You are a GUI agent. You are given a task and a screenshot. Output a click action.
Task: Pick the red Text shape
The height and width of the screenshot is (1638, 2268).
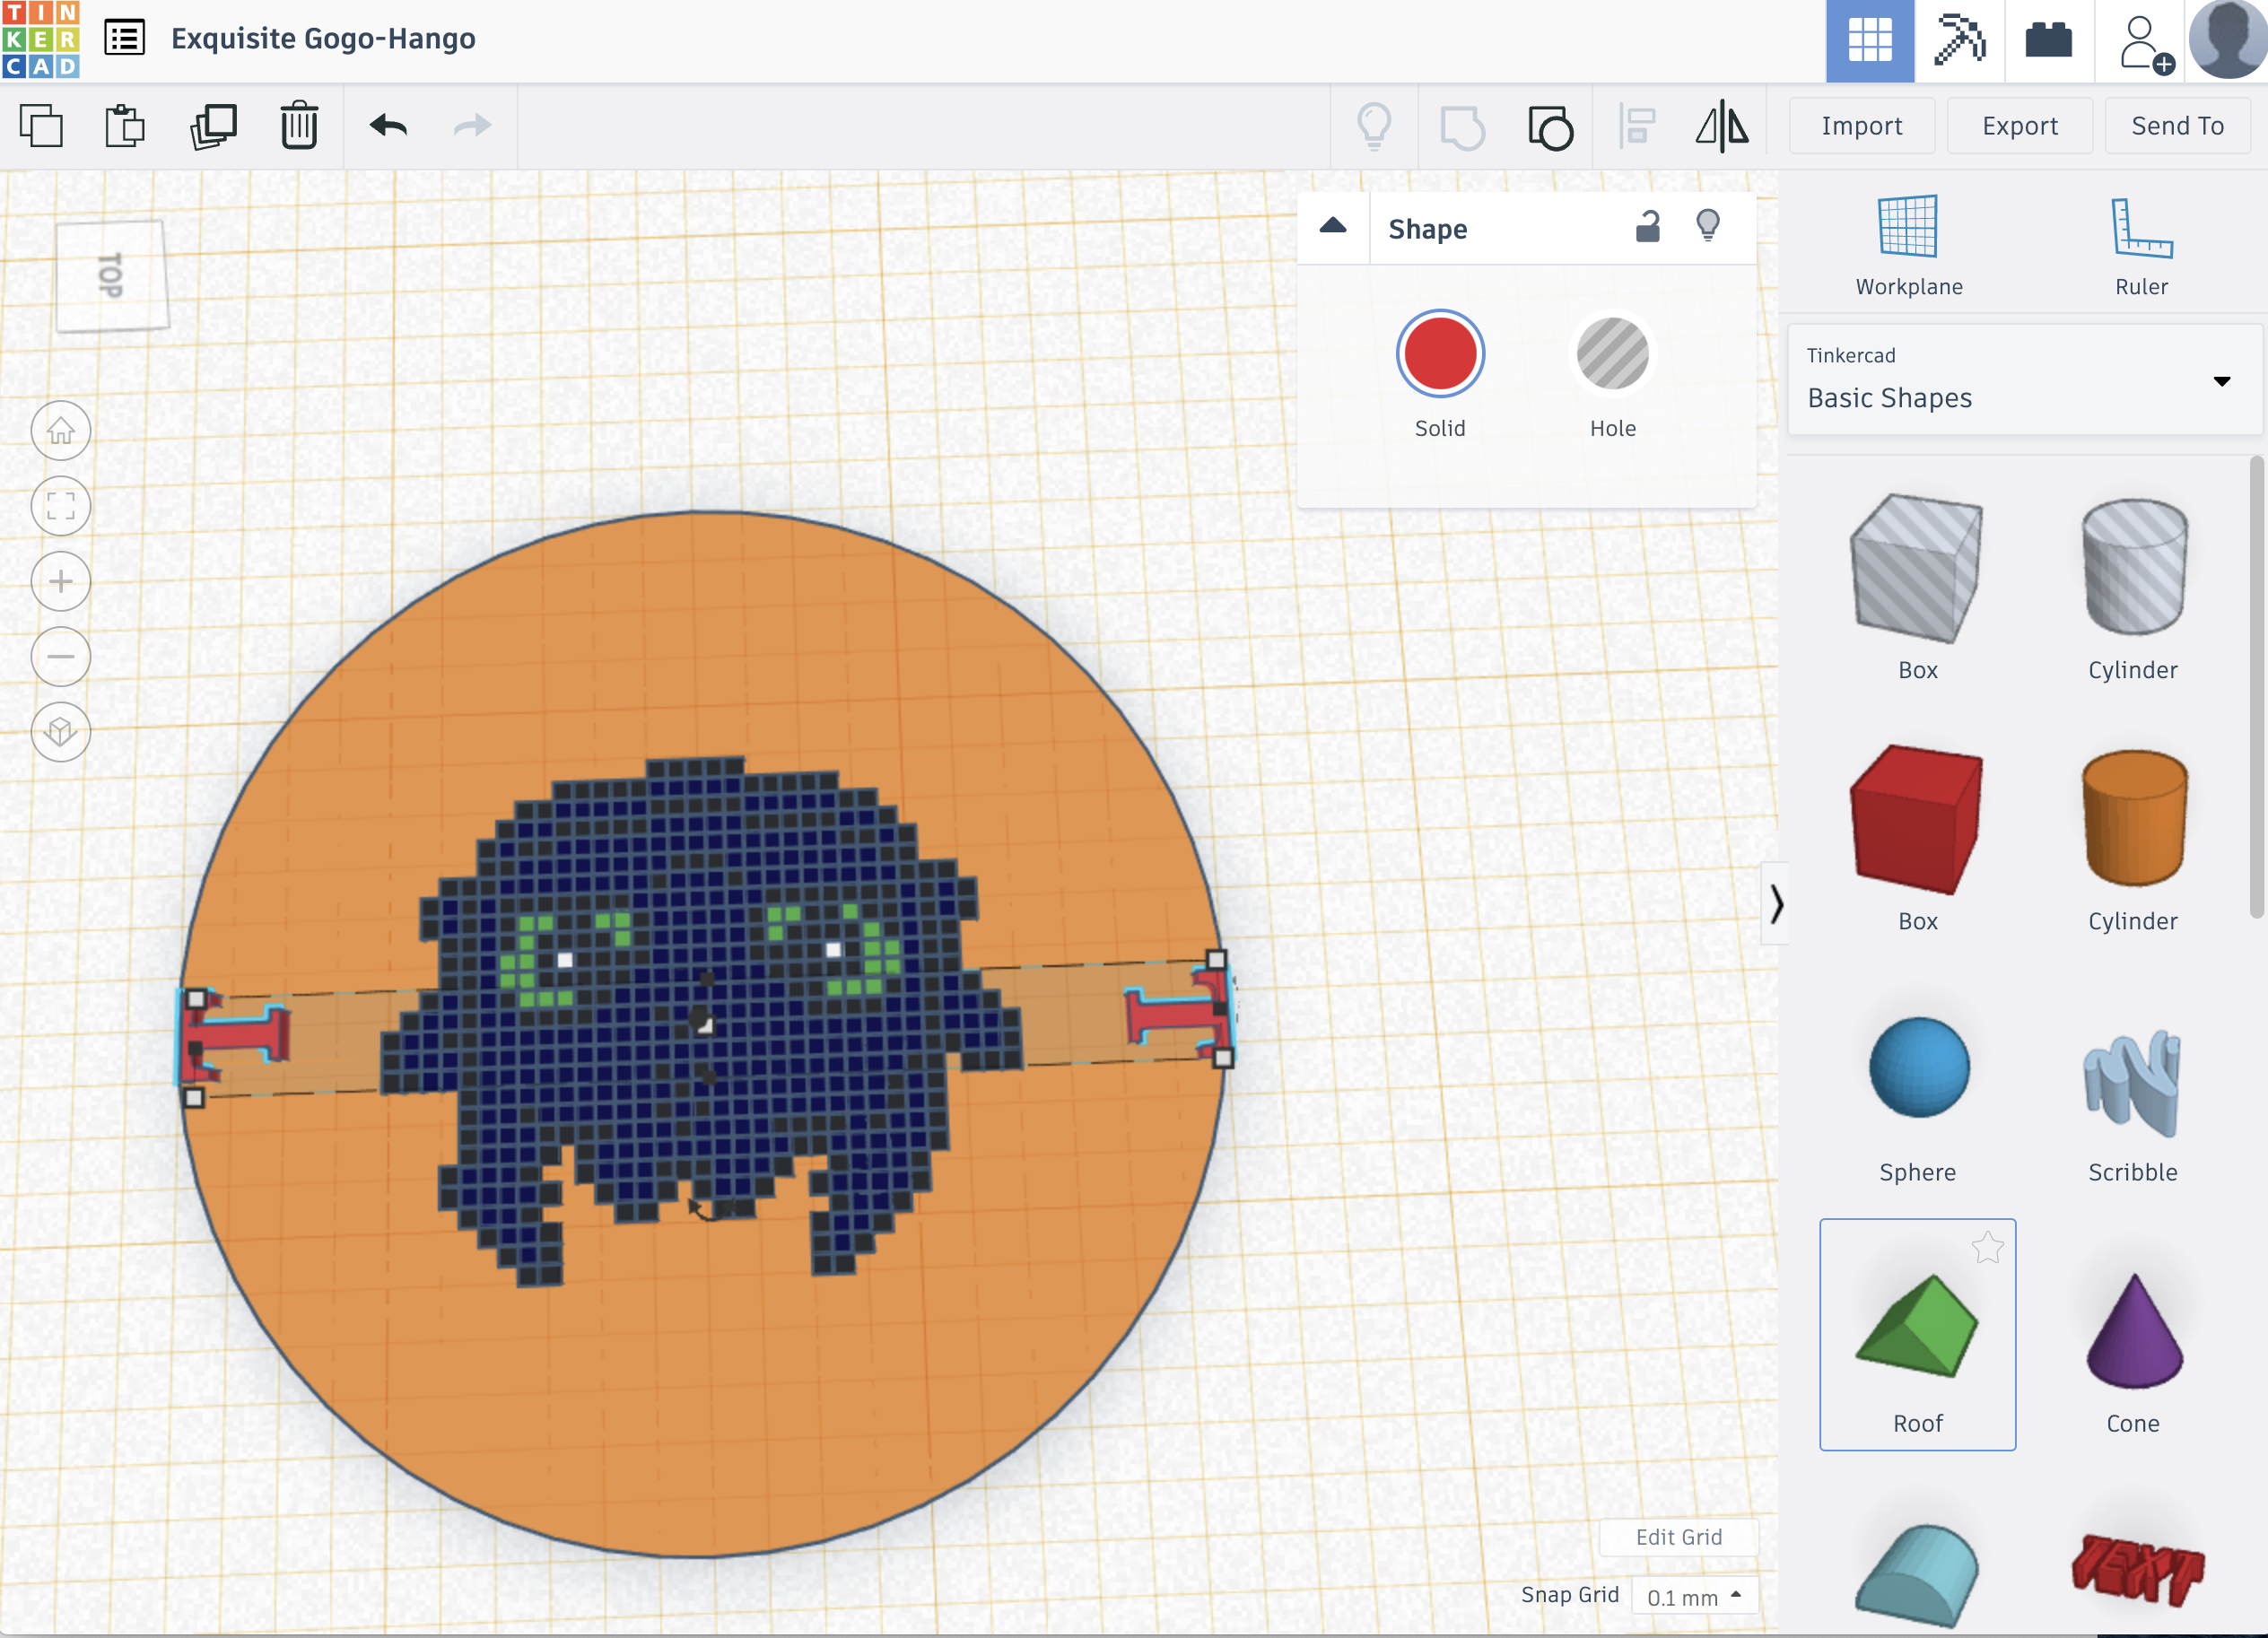point(2137,1570)
